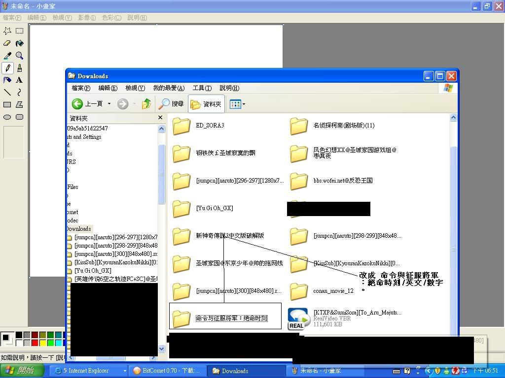The image size is (505, 378).
Task: Pick the yellow color swatch
Action: (x=42, y=343)
